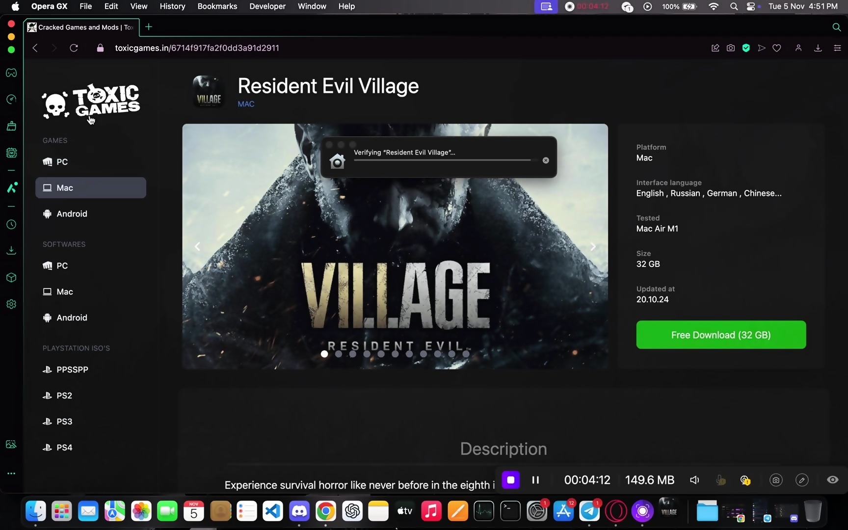This screenshot has width=848, height=530.
Task: Open the PS2 ISO category link
Action: 64,396
